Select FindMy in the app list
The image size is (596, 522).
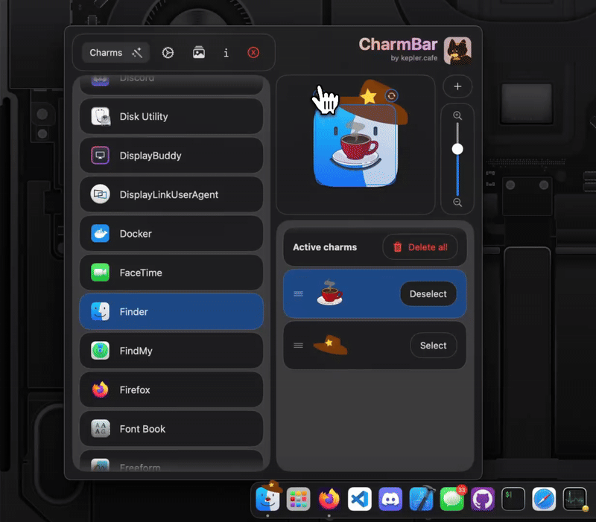click(171, 351)
